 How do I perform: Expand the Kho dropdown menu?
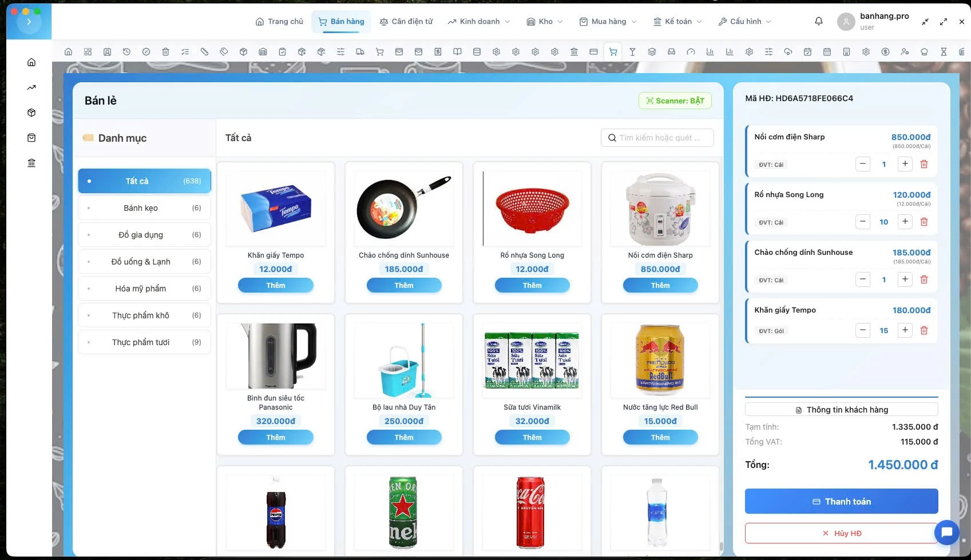545,21
